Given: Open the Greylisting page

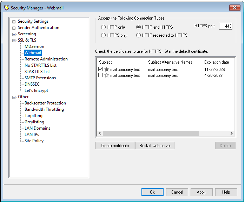Looking at the screenshot, I should [34, 122].
